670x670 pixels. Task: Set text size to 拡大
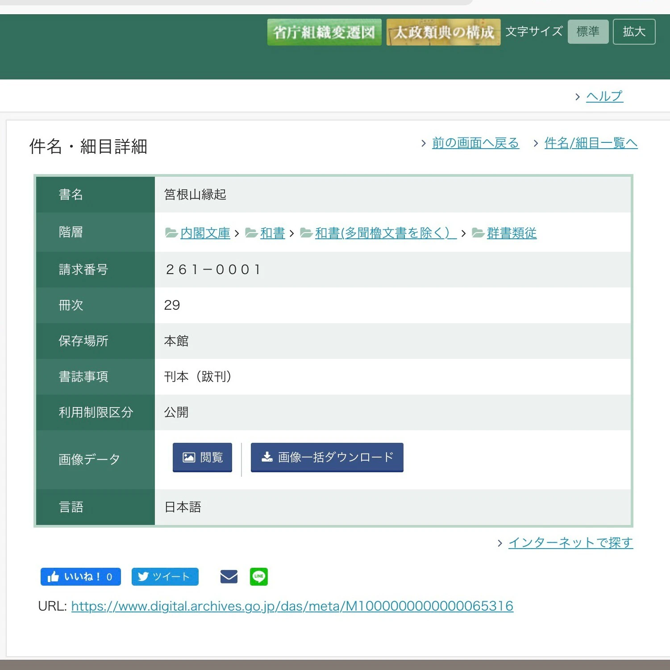click(x=634, y=32)
